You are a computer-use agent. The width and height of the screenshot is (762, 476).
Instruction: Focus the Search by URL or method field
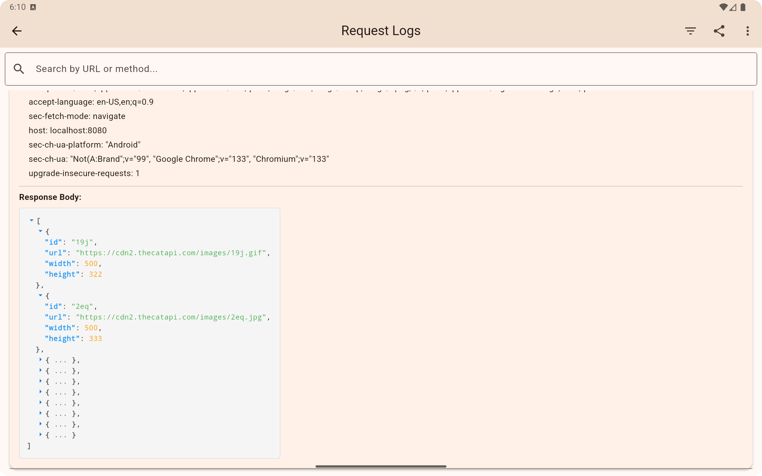[381, 69]
